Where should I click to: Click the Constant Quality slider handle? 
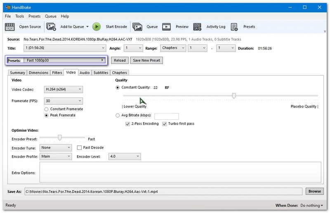tap(234, 96)
